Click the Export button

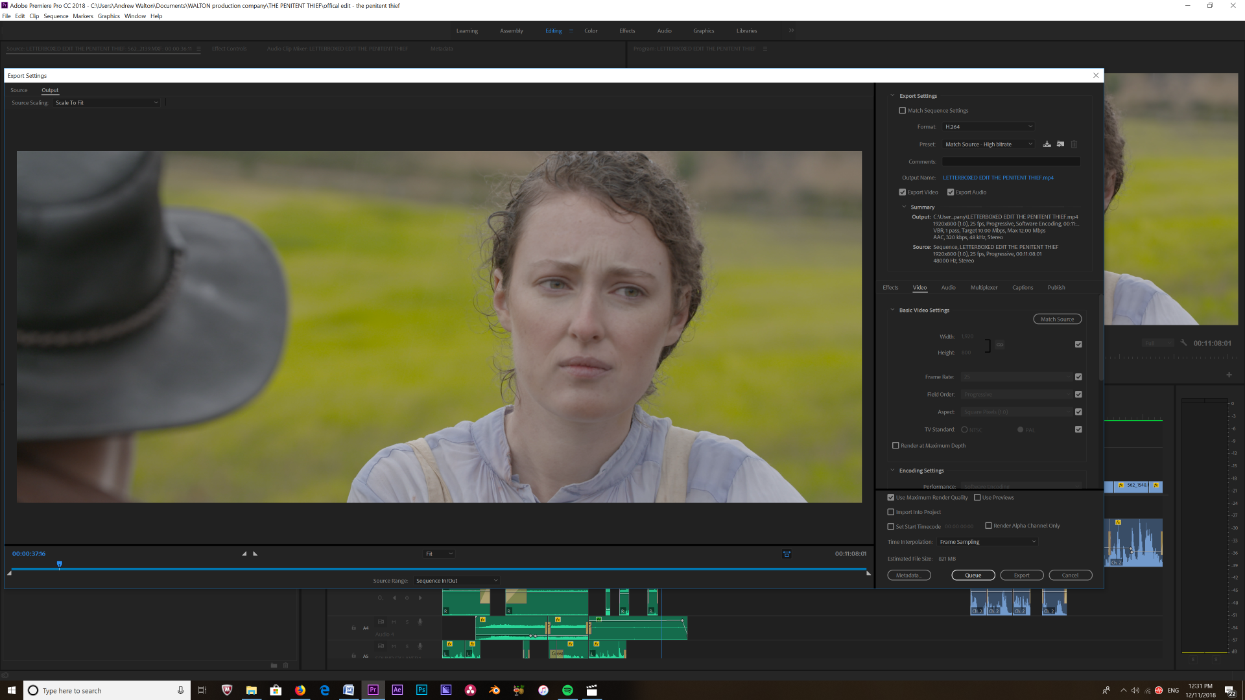(1021, 575)
